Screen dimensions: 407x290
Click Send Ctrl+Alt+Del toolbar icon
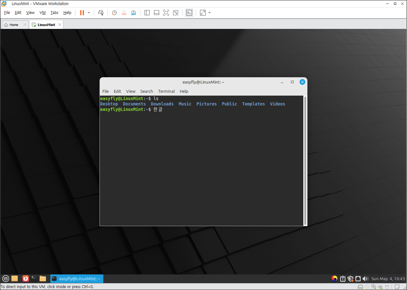pos(101,13)
